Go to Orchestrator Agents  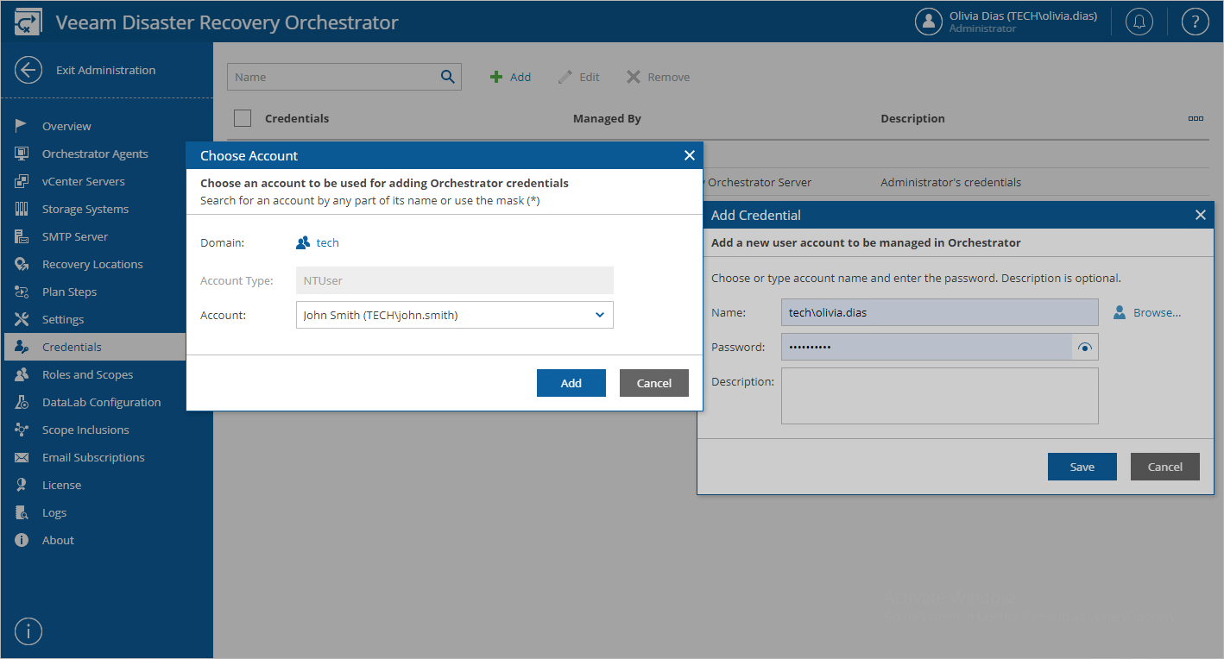click(x=95, y=154)
